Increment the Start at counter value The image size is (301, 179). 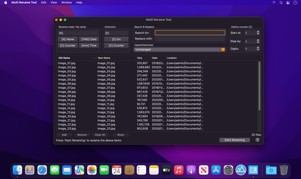click(258, 31)
